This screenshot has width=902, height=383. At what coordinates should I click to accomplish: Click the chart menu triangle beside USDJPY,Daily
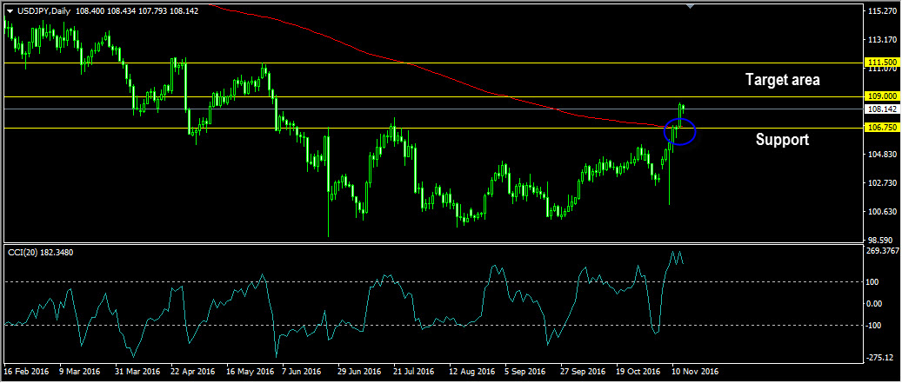(10, 11)
